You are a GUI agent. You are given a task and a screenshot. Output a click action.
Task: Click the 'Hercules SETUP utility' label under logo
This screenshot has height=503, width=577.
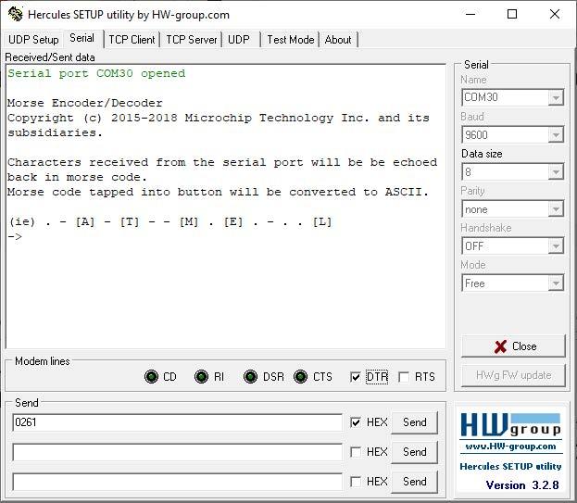pos(510,466)
